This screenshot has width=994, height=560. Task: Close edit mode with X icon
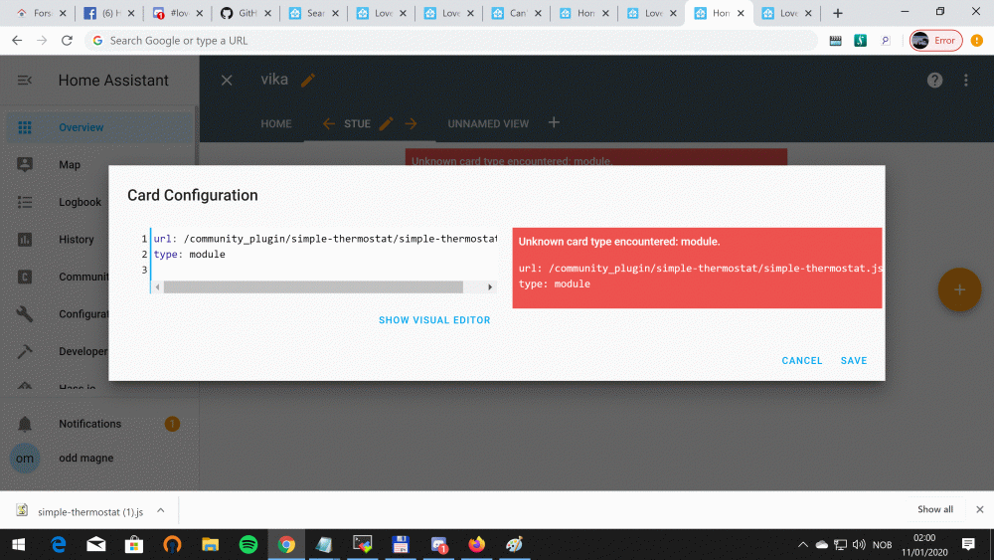click(x=227, y=81)
